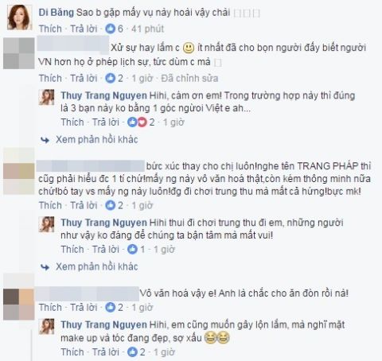
Task: Click the Di Băng name link
Action: tap(57, 13)
